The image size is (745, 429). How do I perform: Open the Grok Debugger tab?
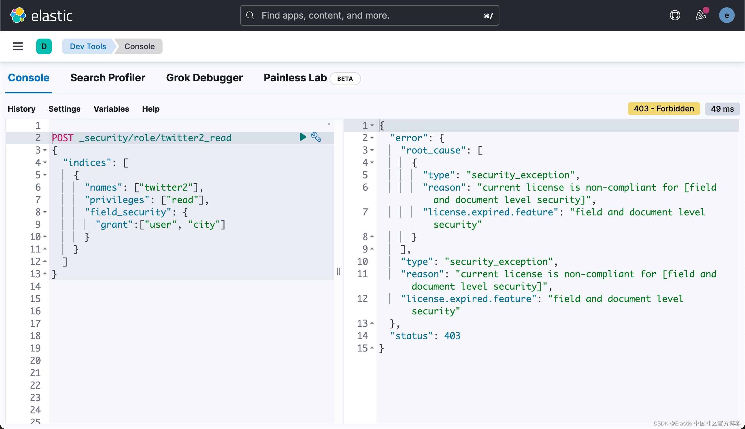(x=204, y=78)
